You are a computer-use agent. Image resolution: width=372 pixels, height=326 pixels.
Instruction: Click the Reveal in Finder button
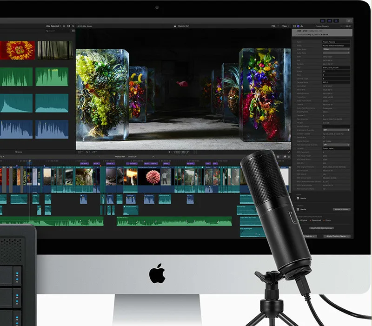[341, 209]
